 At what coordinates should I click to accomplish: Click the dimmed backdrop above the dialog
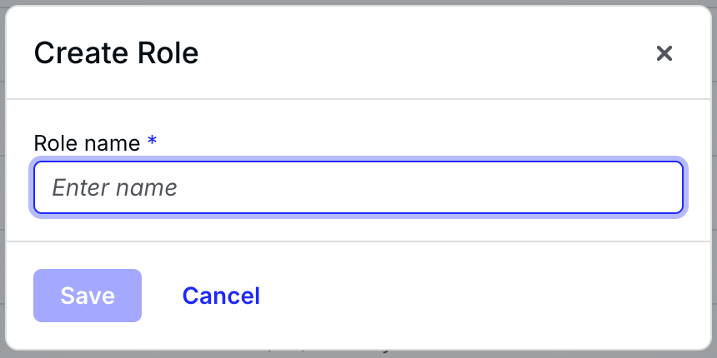click(x=358, y=2)
